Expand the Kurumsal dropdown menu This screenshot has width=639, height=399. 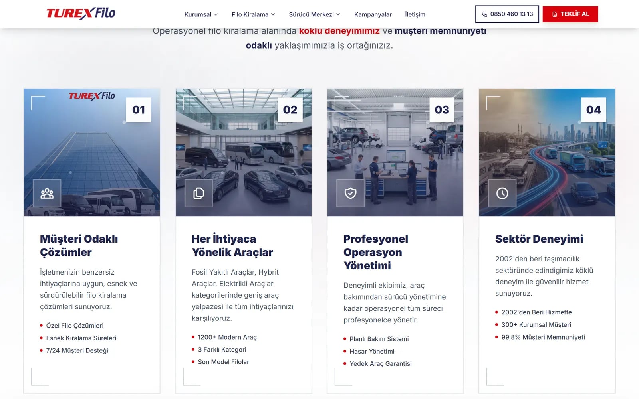[201, 14]
